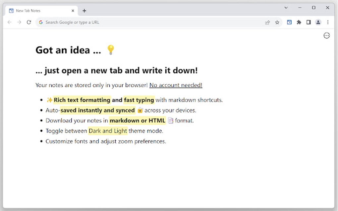
Task: Click the back navigation arrow
Action: pos(9,22)
